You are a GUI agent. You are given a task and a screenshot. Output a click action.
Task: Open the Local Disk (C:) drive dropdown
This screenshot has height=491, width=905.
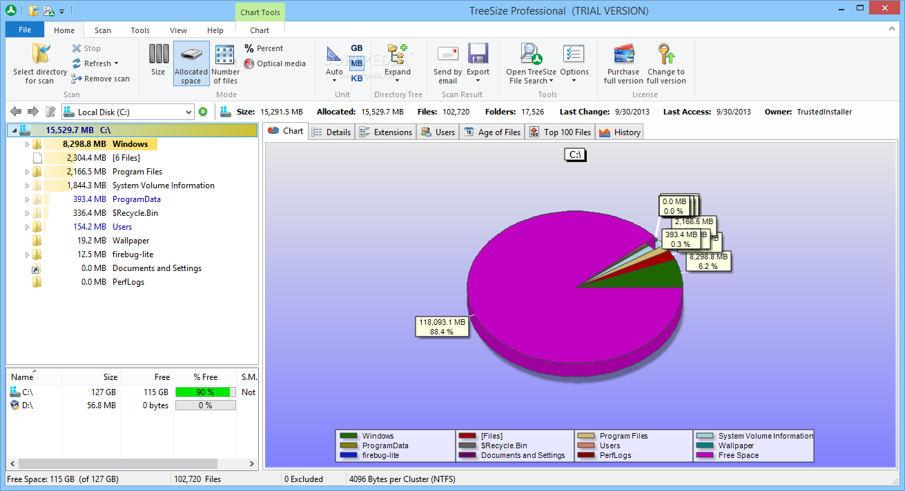coord(188,112)
